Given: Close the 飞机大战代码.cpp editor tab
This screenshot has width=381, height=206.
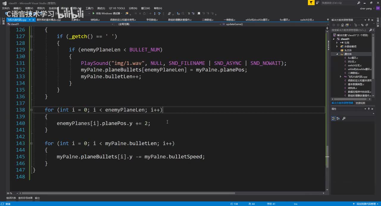Looking at the screenshot, I should click(x=33, y=20).
